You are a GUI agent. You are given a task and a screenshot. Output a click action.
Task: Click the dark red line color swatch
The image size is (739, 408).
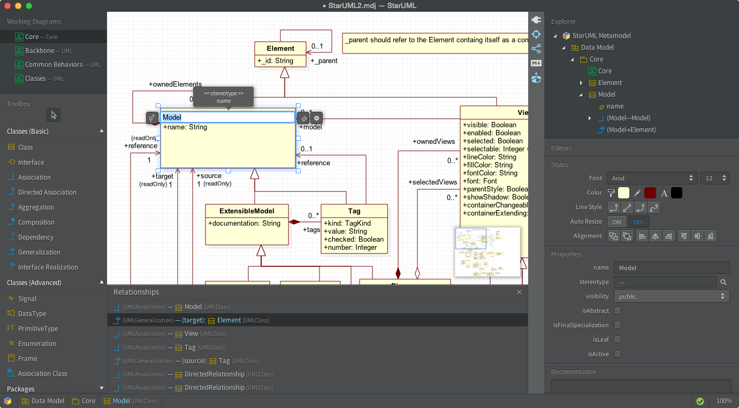tap(650, 193)
